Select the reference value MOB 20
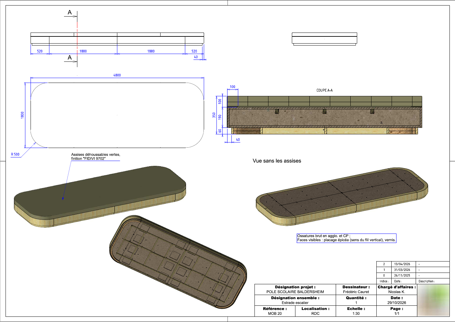Image resolution: width=455 pixels, height=322 pixels. point(275,314)
